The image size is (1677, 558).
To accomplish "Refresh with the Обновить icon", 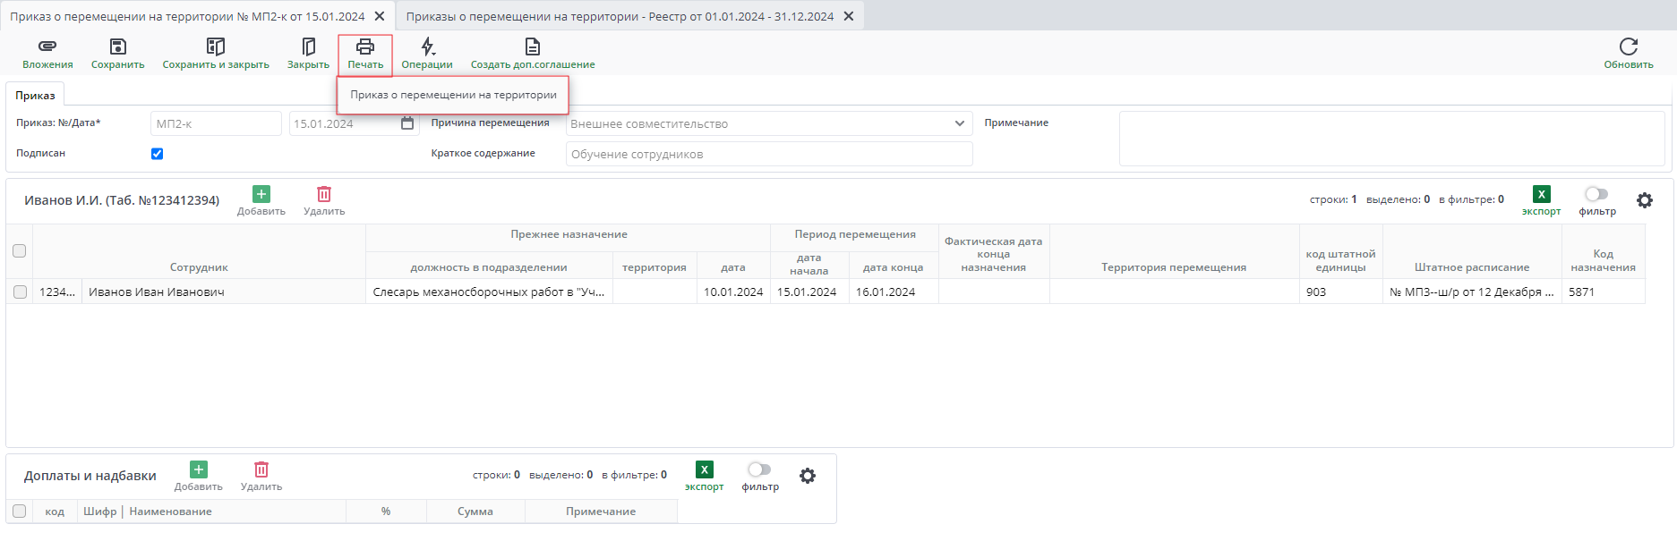I will point(1628,46).
